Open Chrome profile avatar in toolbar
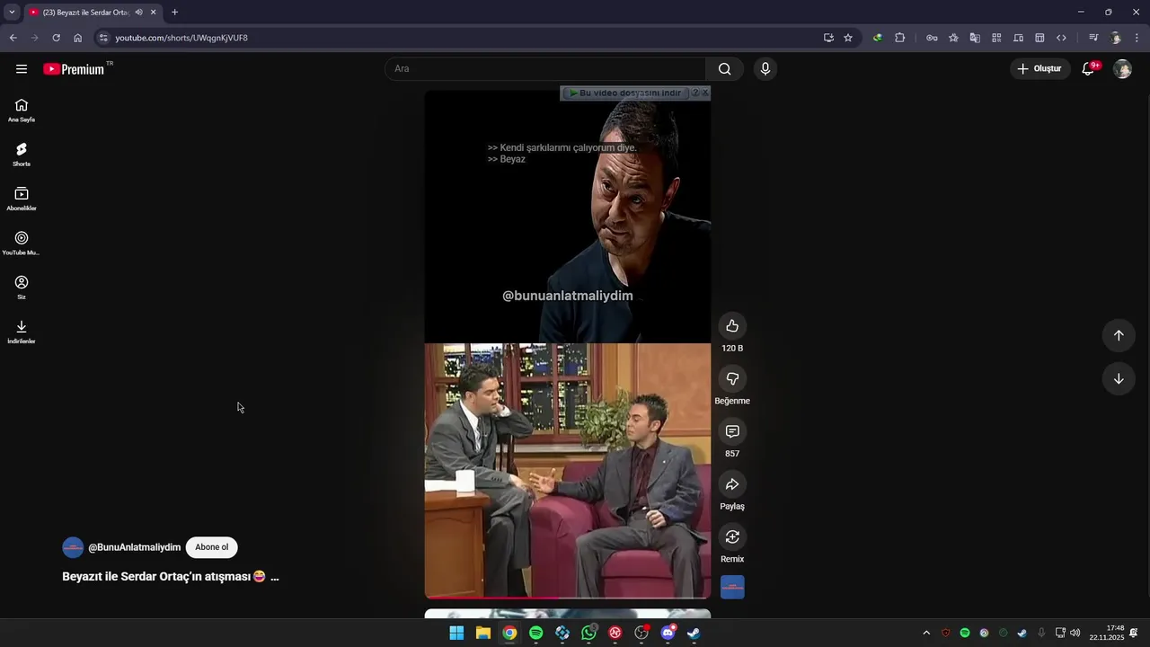Screen dimensions: 1150x647 pyautogui.click(x=1116, y=38)
